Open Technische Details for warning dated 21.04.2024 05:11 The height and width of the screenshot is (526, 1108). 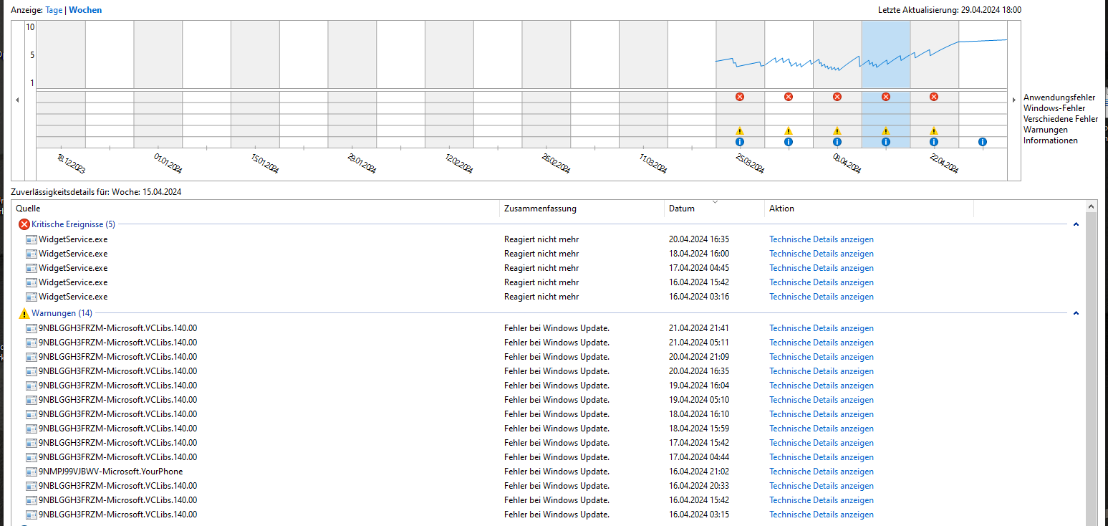(x=822, y=343)
